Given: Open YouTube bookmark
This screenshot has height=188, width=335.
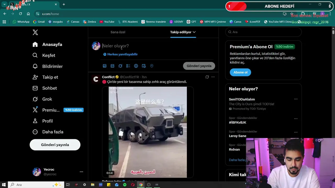Looking at the screenshot, I should click(x=107, y=22).
